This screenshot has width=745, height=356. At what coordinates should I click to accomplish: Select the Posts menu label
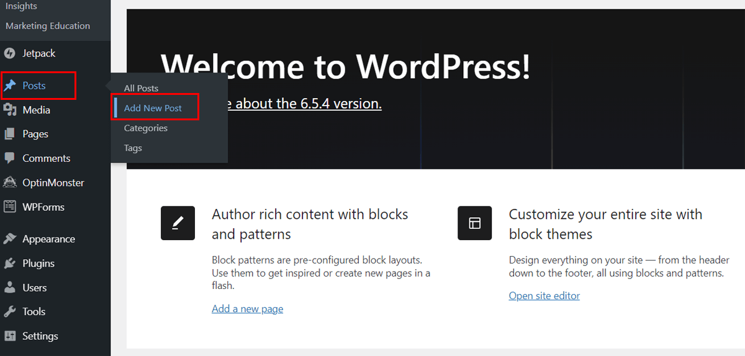click(x=34, y=86)
